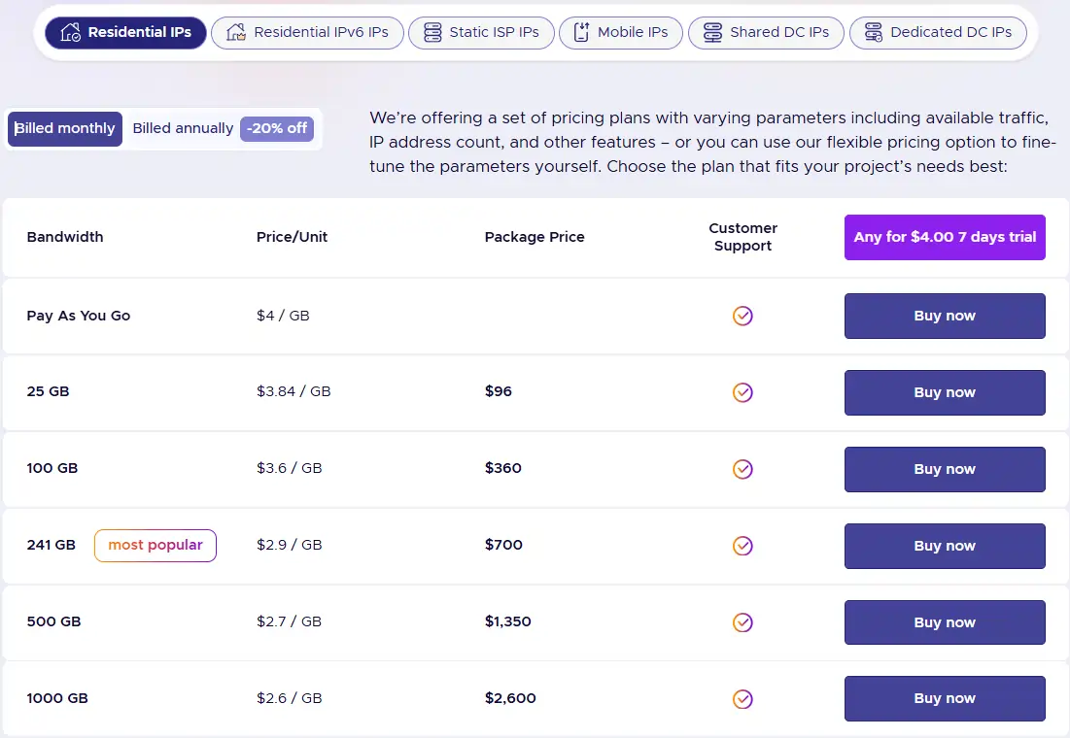
Task: Click Buy now for the 500 GB plan
Action: [x=944, y=621]
